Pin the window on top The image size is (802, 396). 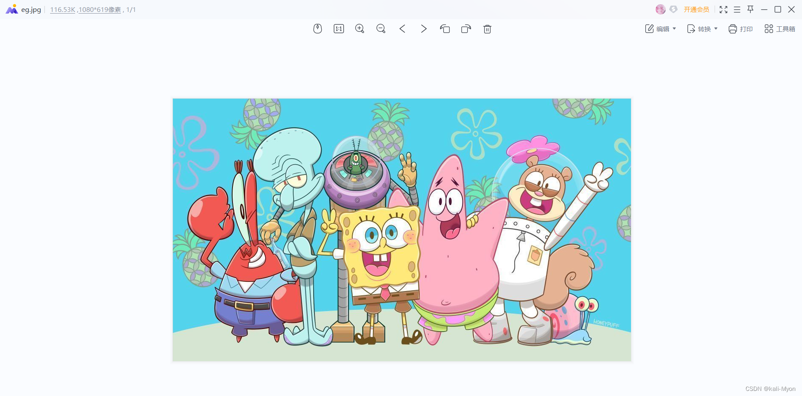751,9
